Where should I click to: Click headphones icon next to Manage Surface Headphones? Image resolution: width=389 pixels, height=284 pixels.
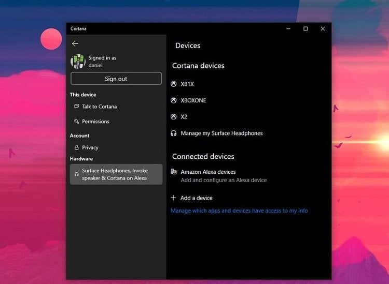click(174, 133)
